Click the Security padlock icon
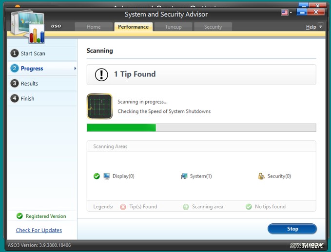The height and width of the screenshot is (252, 331). point(261,176)
